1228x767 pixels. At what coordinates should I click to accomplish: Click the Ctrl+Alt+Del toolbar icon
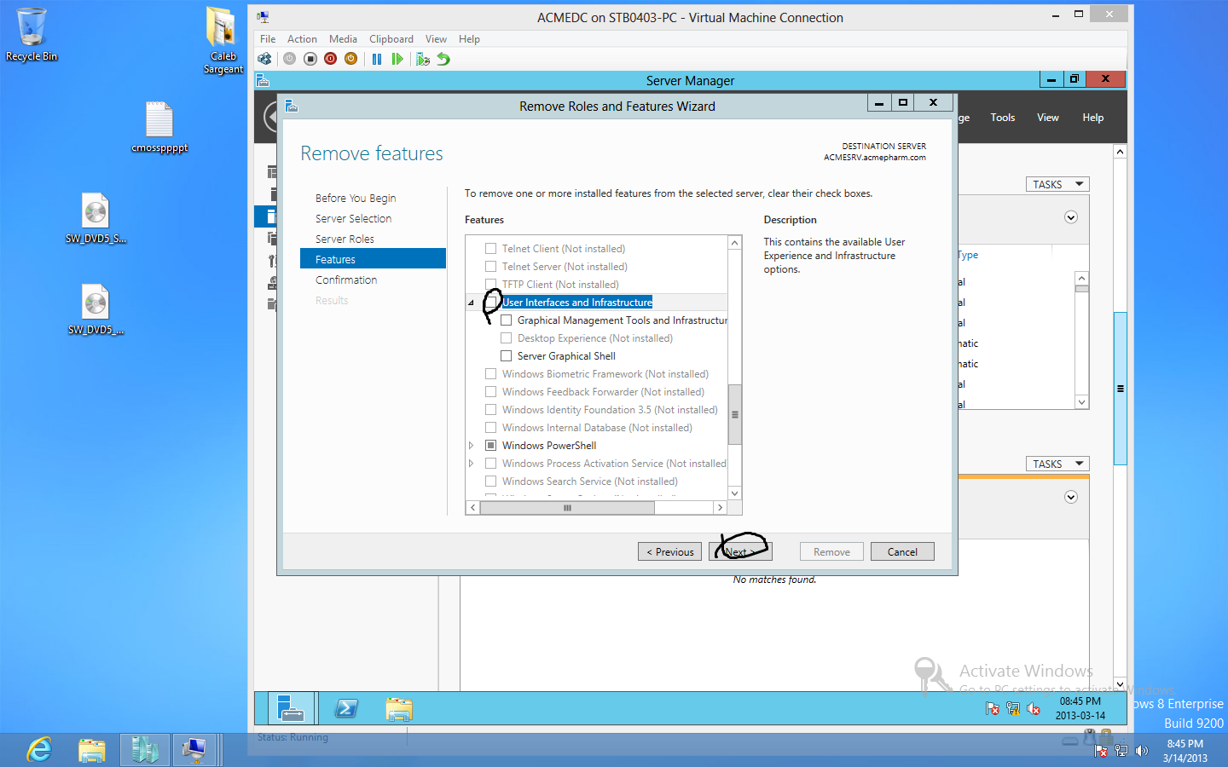coord(265,59)
